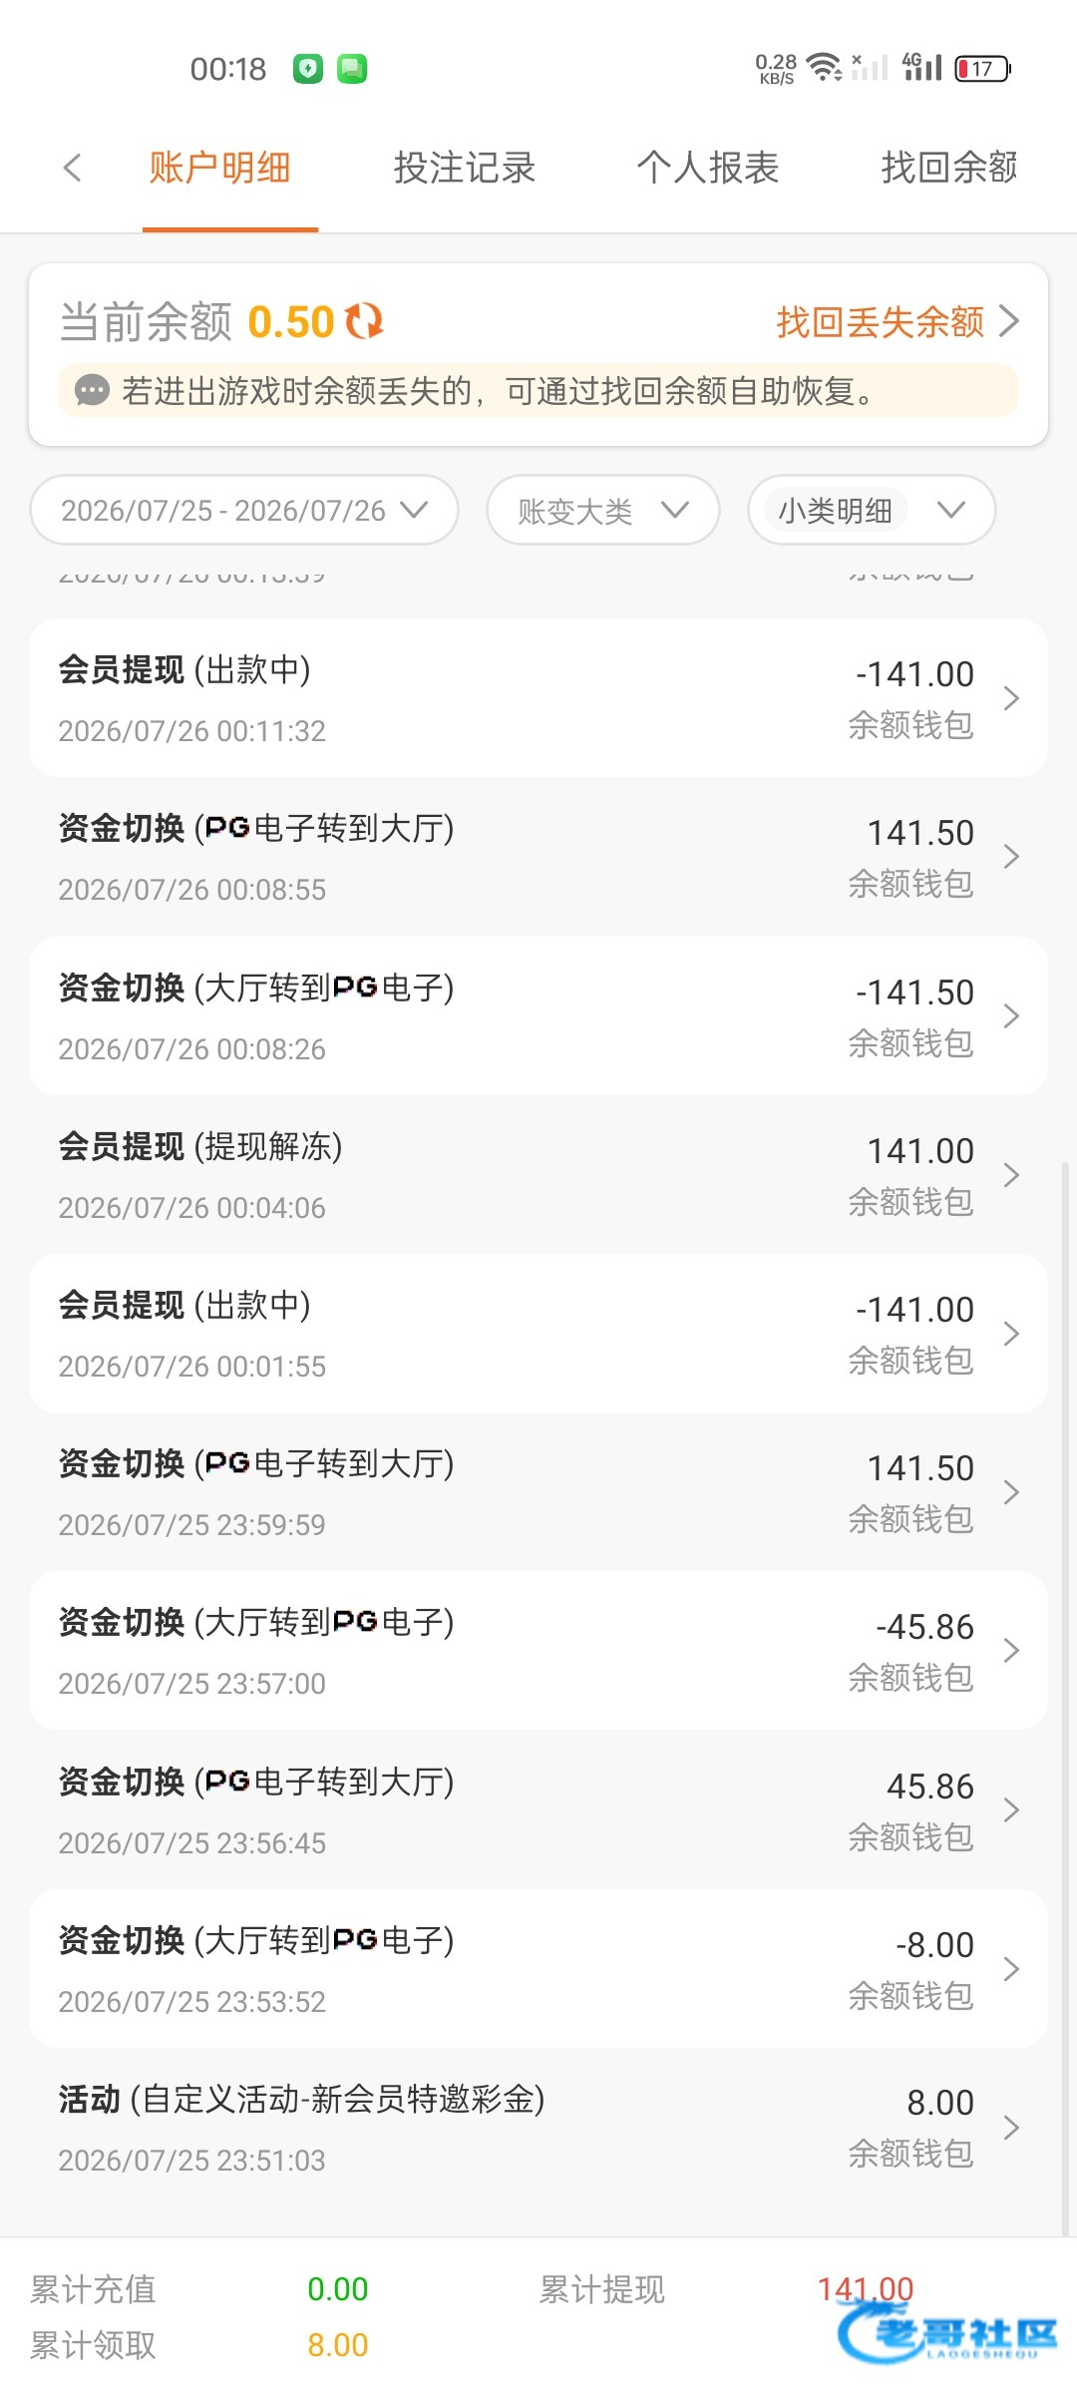This screenshot has height=2394, width=1077.
Task: Expand the date range 2026/07/25 - 2026/07/26 dropdown
Action: point(244,510)
